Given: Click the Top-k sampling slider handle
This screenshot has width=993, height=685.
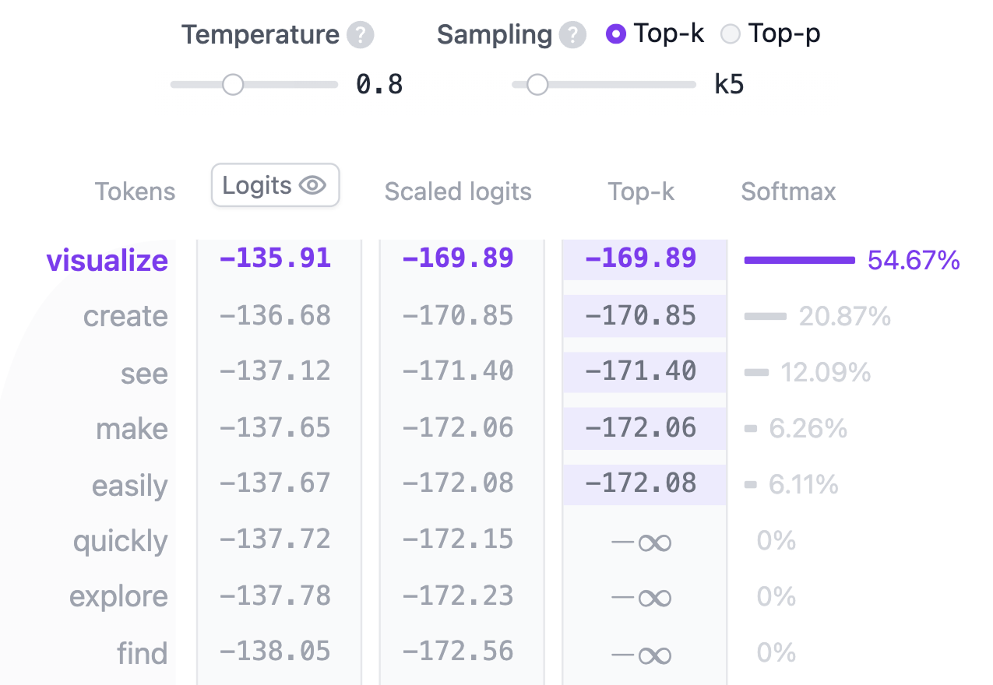Looking at the screenshot, I should click(x=537, y=85).
